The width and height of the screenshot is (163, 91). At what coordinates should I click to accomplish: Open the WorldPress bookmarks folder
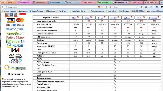61,11
